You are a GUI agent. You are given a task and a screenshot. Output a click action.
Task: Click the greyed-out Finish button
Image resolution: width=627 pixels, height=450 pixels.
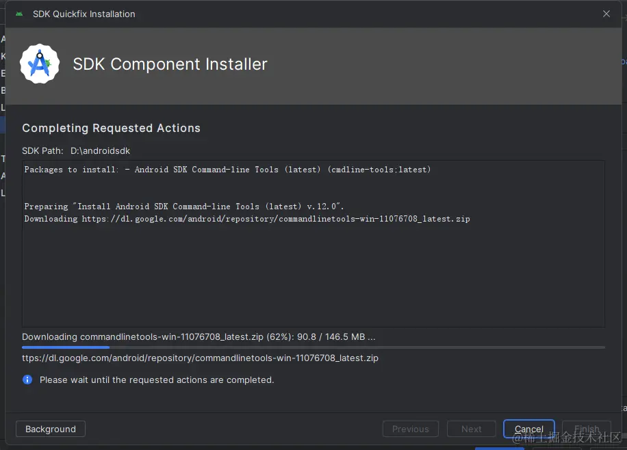[587, 429]
